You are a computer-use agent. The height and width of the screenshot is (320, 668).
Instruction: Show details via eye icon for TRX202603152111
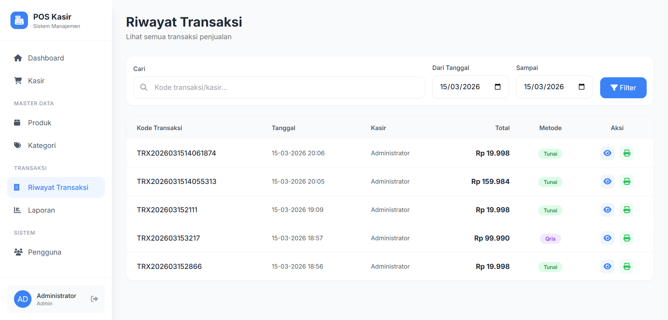pos(607,210)
